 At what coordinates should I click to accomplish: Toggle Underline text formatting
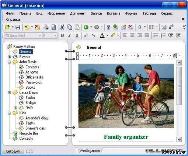pyautogui.click(x=77, y=35)
